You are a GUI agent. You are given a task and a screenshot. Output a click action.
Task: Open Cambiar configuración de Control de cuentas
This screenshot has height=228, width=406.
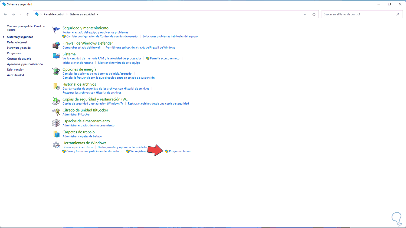(x=102, y=36)
